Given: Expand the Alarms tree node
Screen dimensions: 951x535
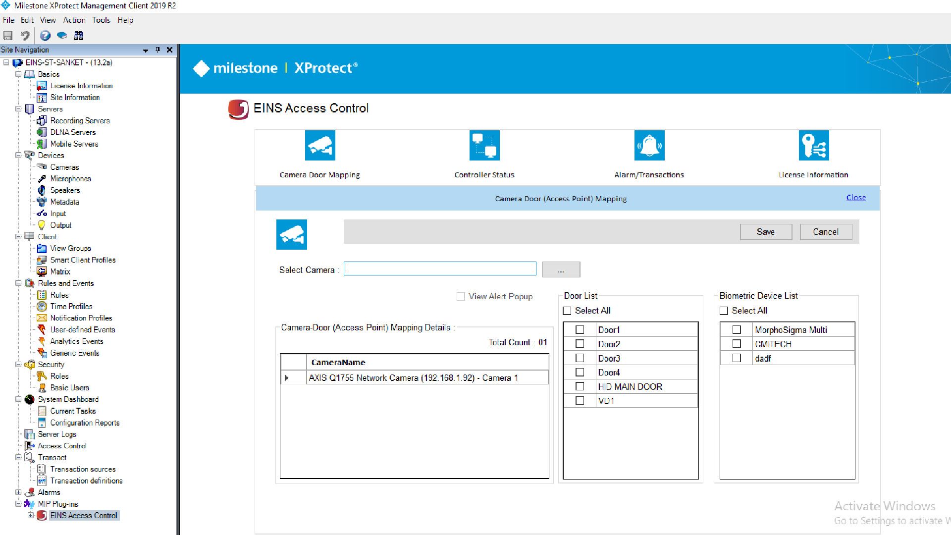Looking at the screenshot, I should click(x=18, y=492).
